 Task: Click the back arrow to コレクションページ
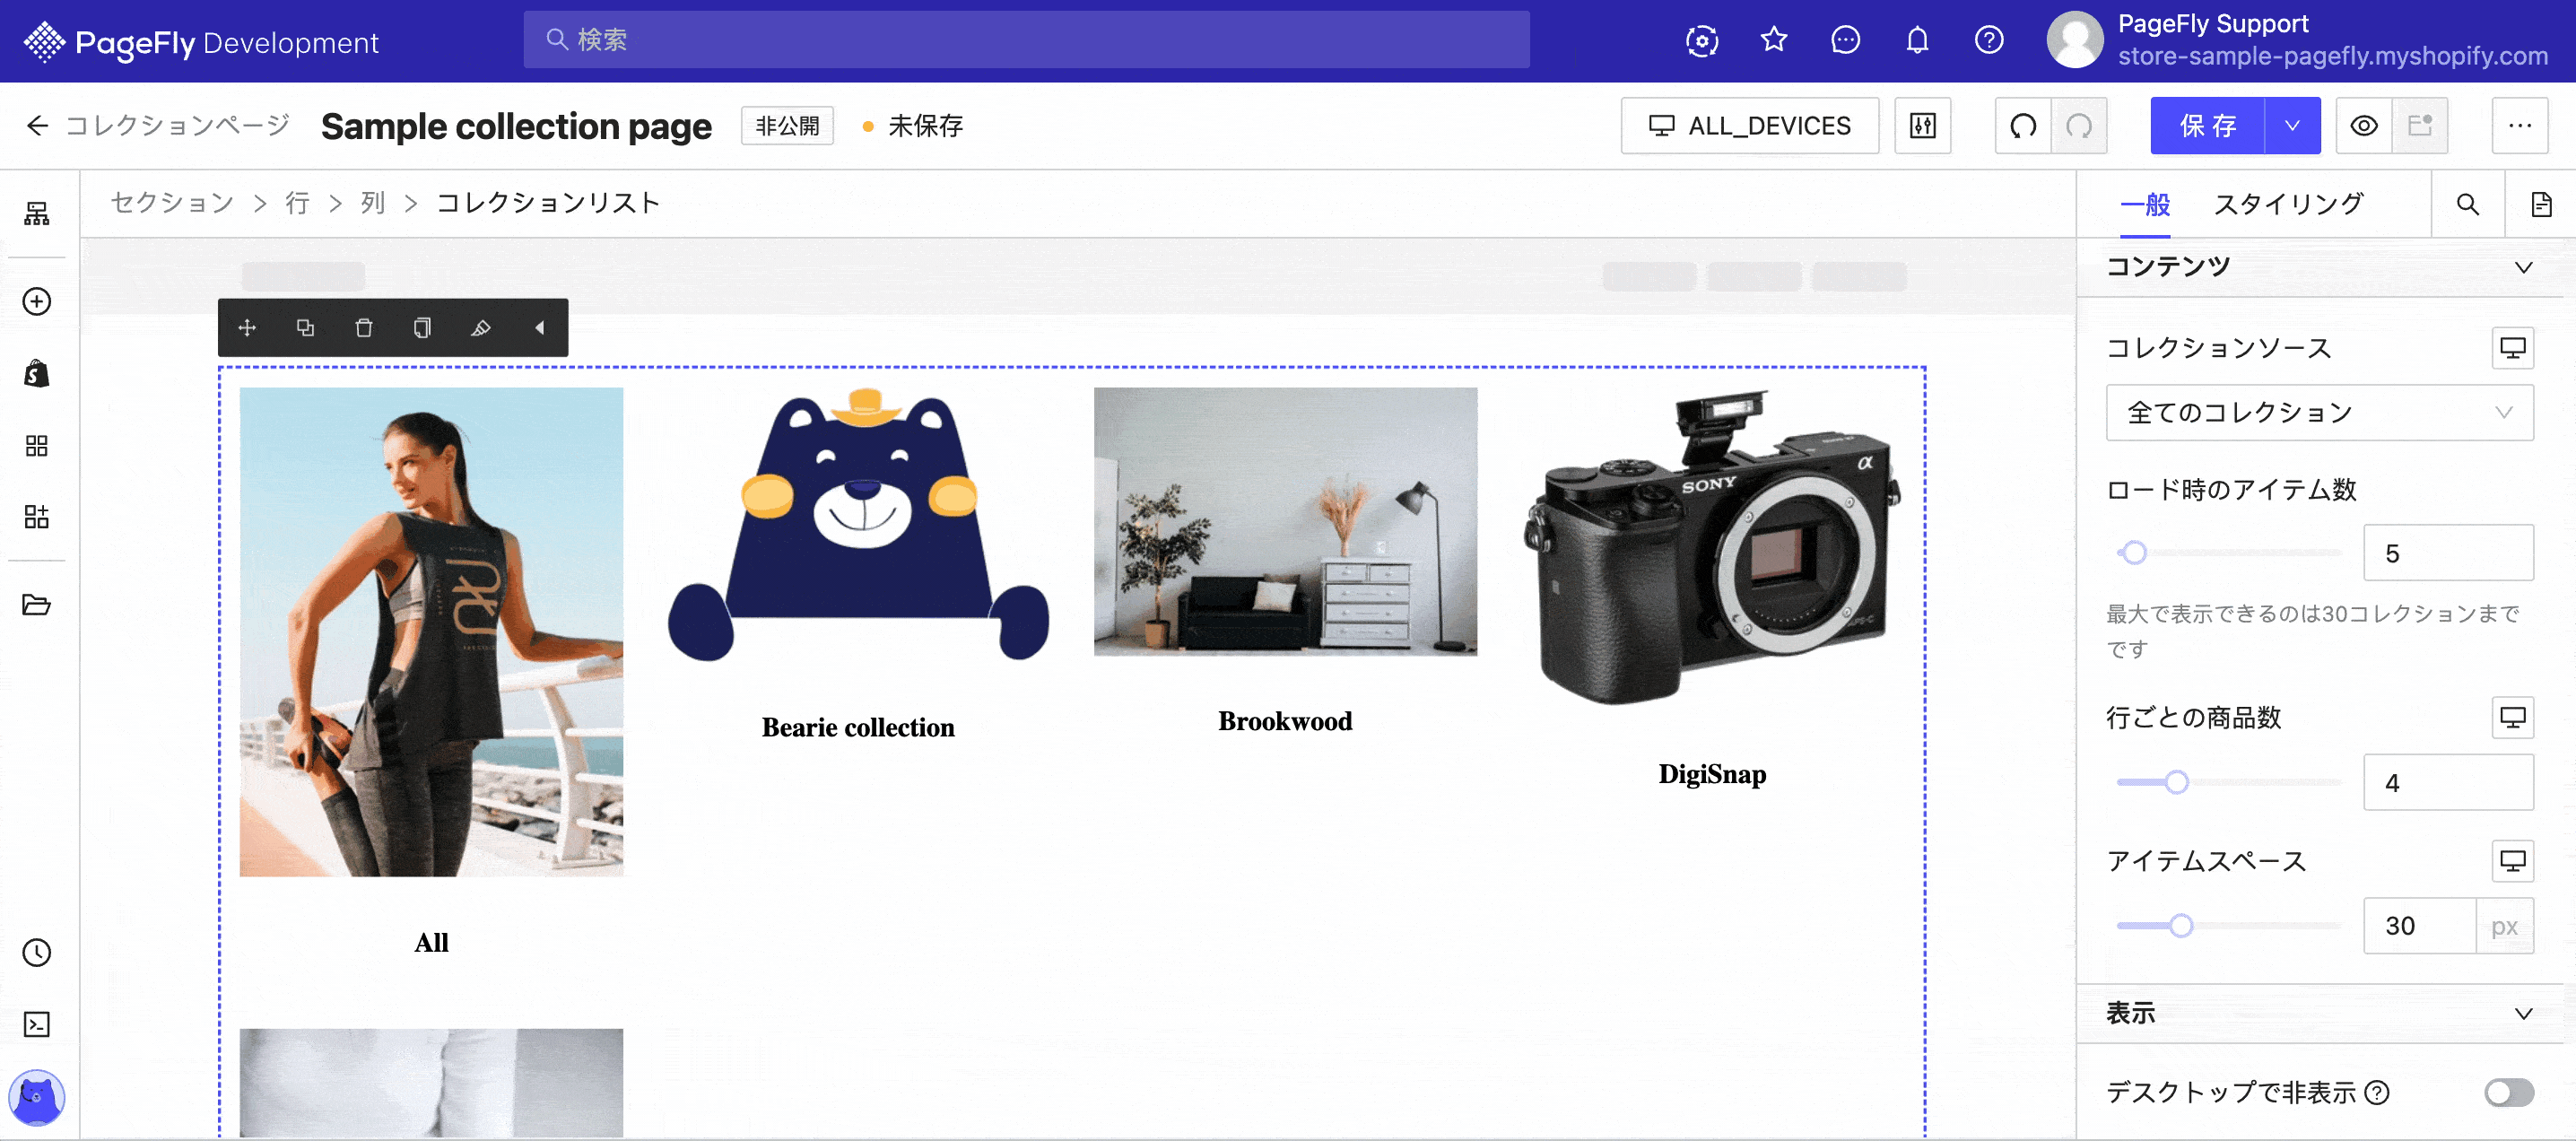[37, 125]
